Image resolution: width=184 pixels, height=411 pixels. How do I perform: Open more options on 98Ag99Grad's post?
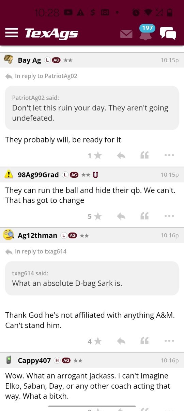point(169,216)
